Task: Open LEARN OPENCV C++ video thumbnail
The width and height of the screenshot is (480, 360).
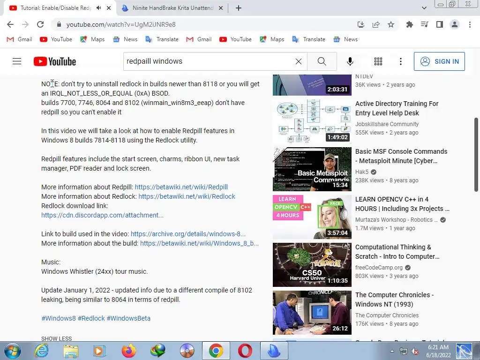Action: pyautogui.click(x=312, y=217)
